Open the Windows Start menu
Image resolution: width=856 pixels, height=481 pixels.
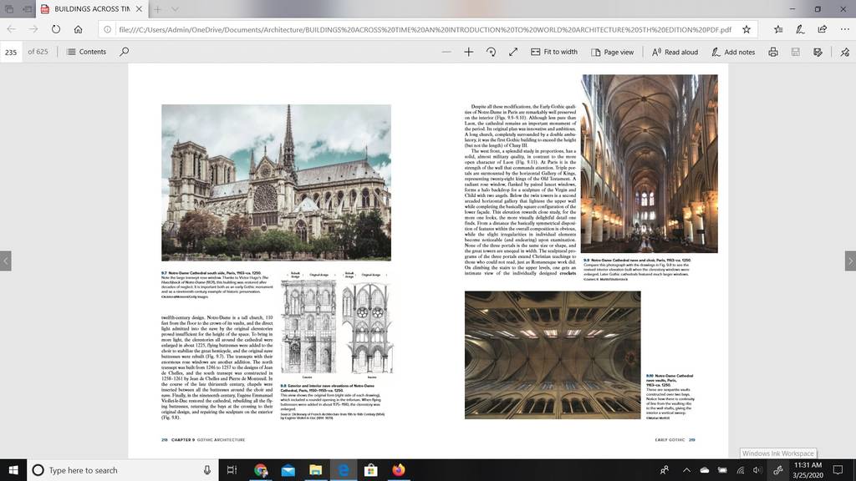(13, 470)
